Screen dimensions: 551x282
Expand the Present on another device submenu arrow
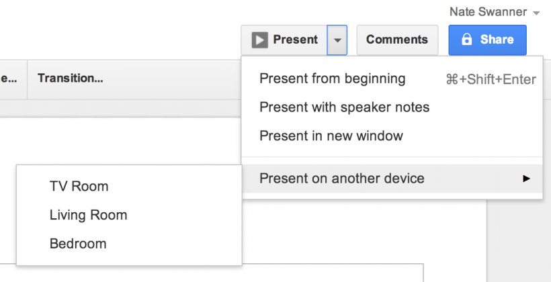point(526,179)
